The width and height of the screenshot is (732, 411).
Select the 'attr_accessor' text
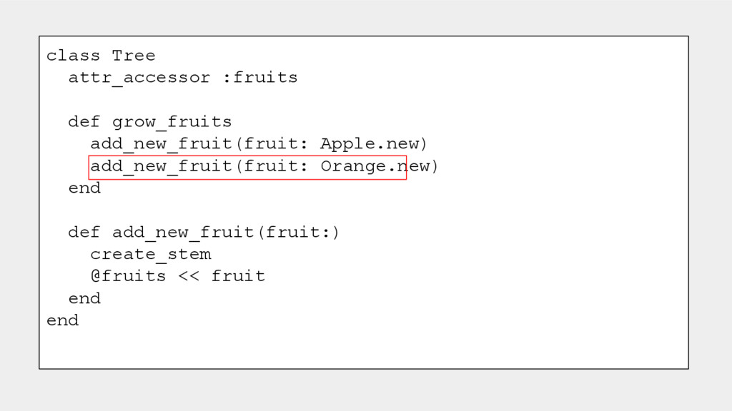pyautogui.click(x=139, y=78)
